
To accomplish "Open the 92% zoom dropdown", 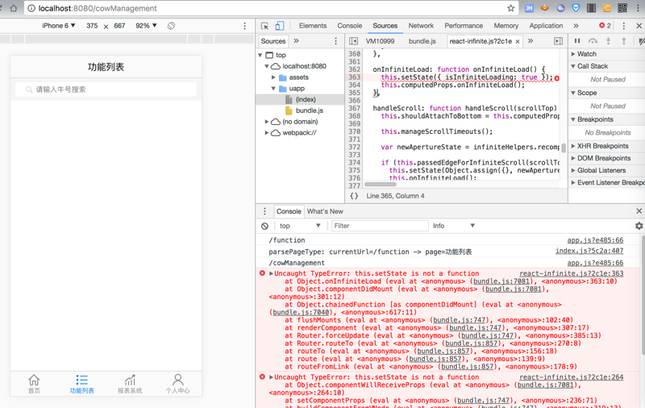I will pyautogui.click(x=147, y=26).
